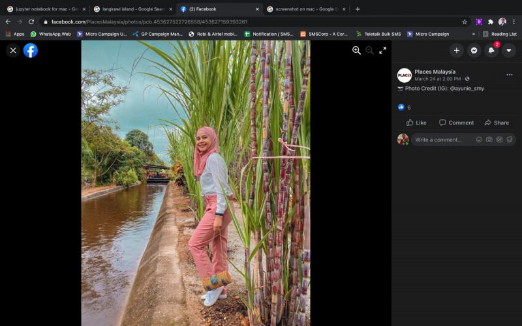This screenshot has height=326, width=522.
Task: Bookmark this page with star icon
Action: 465,22
